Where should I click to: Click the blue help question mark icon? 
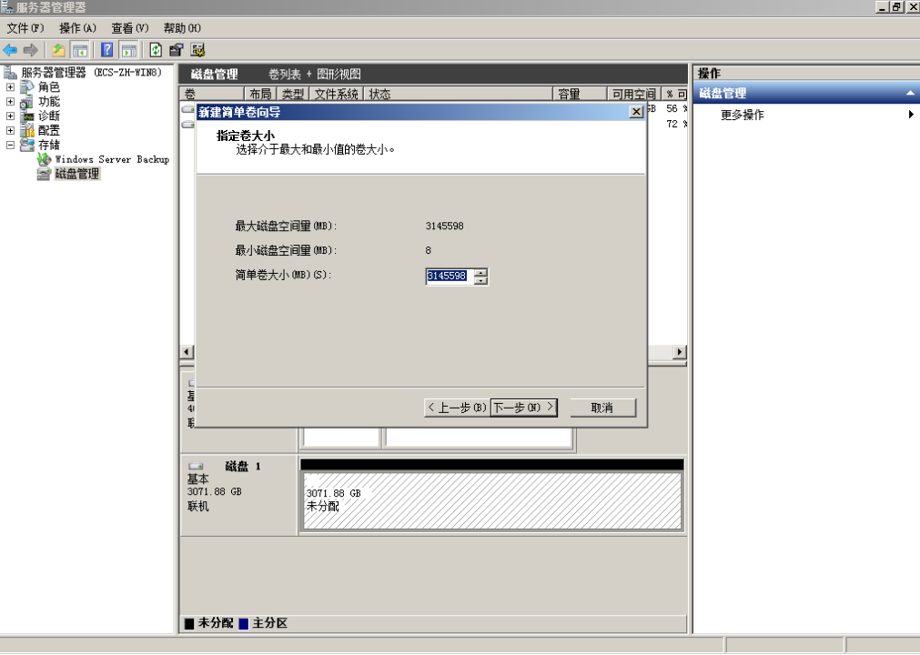tap(106, 50)
